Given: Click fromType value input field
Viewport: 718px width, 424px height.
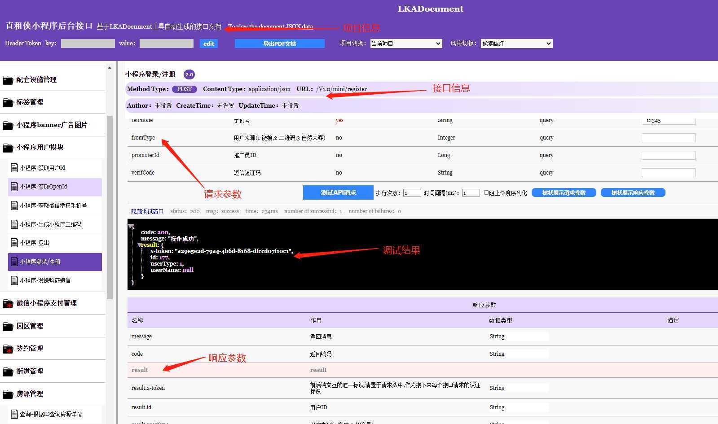Looking at the screenshot, I should tap(668, 138).
